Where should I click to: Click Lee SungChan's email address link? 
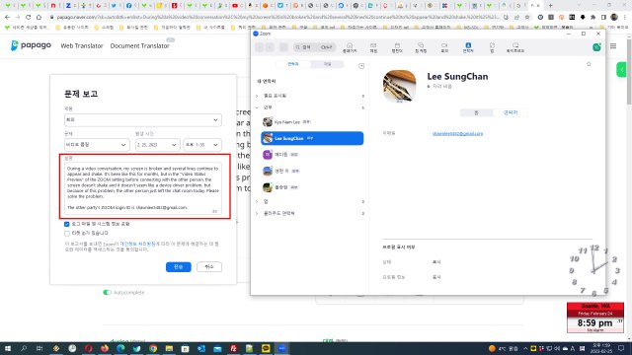tap(457, 134)
